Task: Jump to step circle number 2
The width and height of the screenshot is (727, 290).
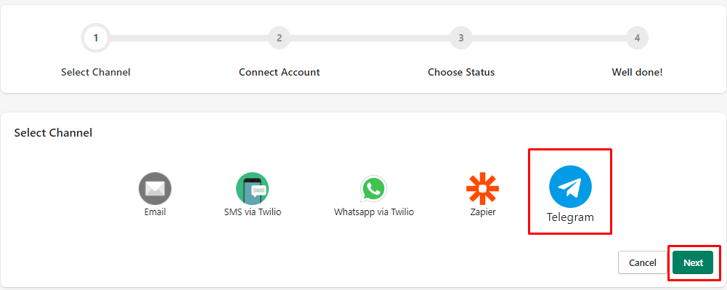Action: coord(279,38)
